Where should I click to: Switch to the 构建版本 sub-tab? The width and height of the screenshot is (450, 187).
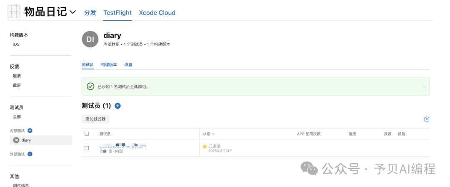[109, 65]
